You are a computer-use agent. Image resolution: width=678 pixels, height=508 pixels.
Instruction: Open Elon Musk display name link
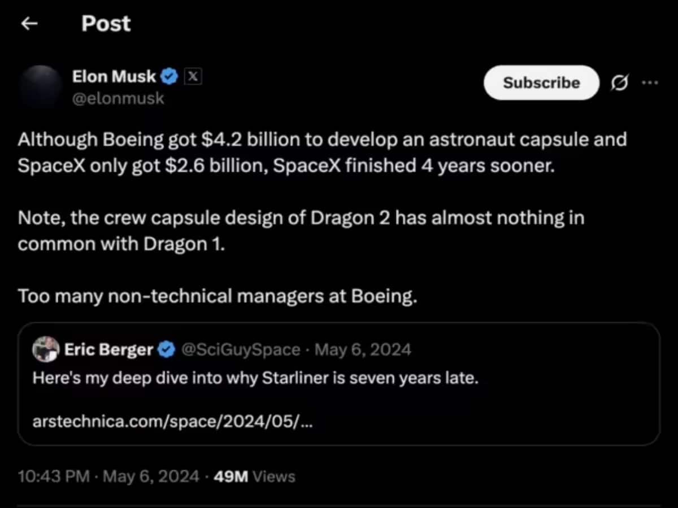[114, 77]
